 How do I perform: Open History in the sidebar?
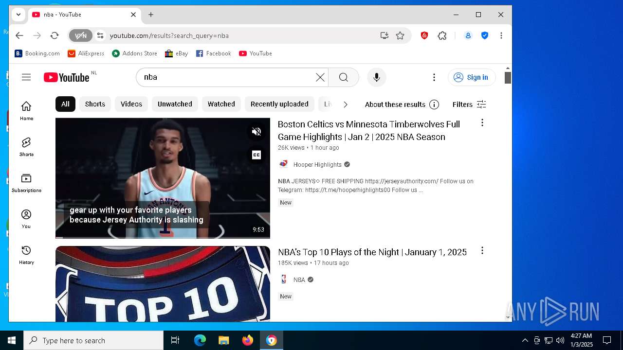(x=26, y=255)
